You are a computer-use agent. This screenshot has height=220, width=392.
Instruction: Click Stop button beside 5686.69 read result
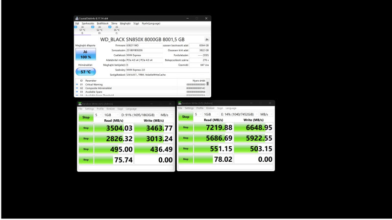coord(186,138)
